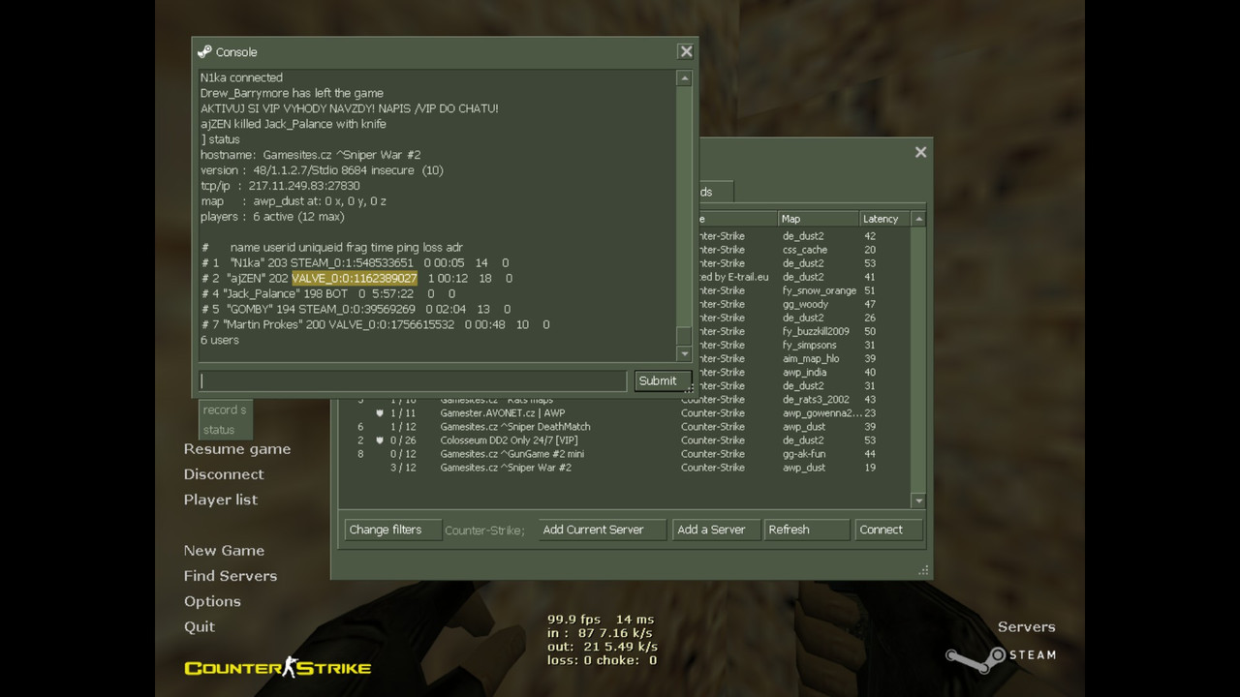
Task: Click the de_rats3_2002 map entry
Action: point(816,400)
